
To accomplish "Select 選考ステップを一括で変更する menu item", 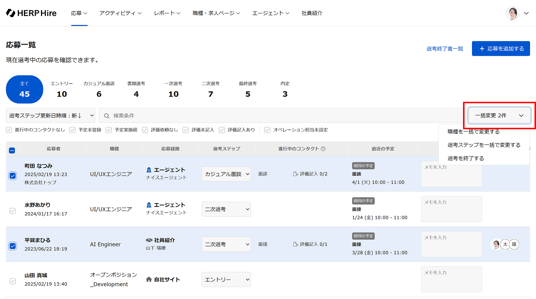I will (x=484, y=145).
